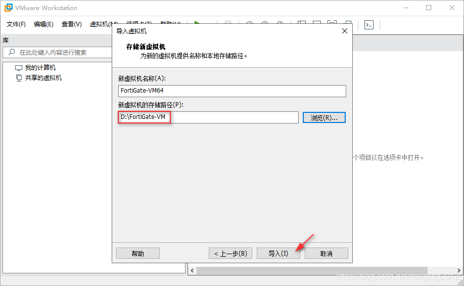The width and height of the screenshot is (464, 286).
Task: Select 共享的虚拟机 in the library tree
Action: [x=43, y=78]
